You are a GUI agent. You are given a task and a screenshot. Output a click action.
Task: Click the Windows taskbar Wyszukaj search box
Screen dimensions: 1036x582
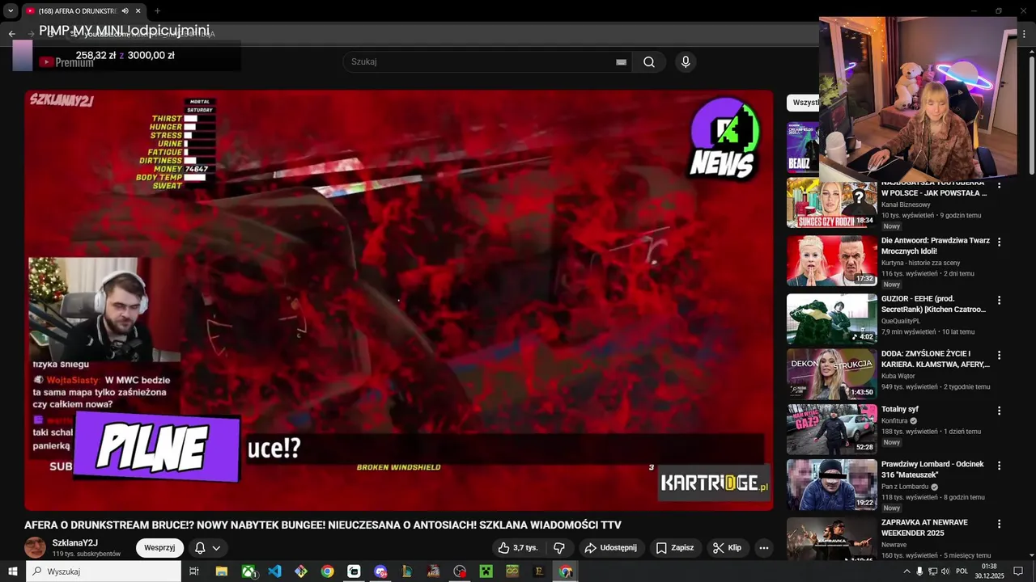[104, 571]
